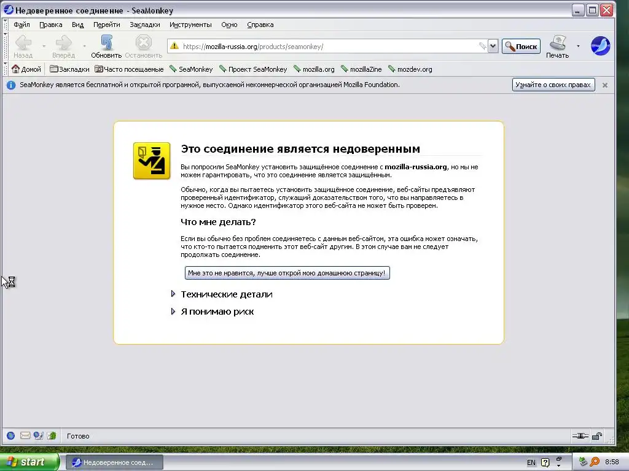
Task: Click the security padlock status icon
Action: (x=597, y=436)
